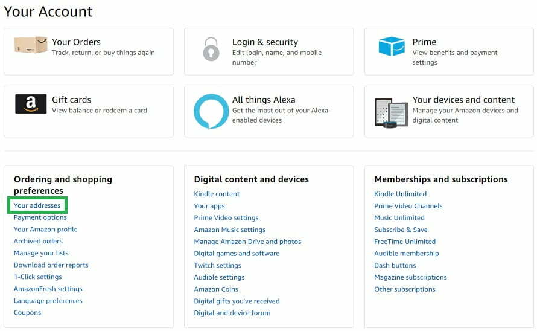Open Manage Amazon Drive and photos
This screenshot has height=331, width=537.
coord(247,242)
